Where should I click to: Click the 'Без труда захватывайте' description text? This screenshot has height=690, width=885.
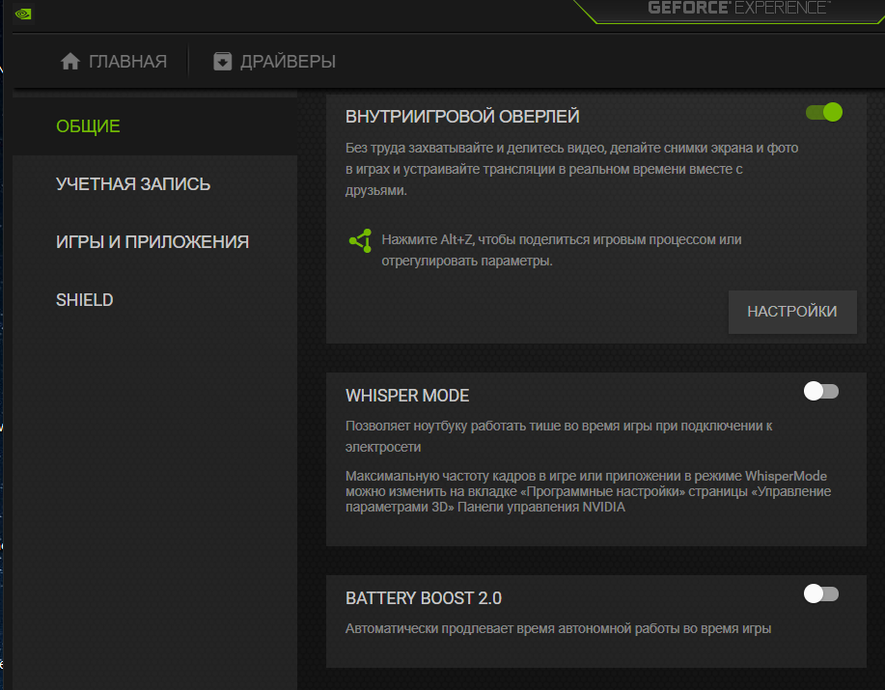point(571,169)
